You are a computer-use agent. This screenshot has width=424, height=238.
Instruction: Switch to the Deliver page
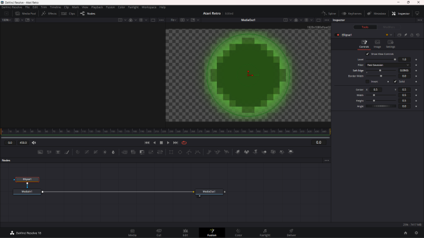(x=291, y=233)
